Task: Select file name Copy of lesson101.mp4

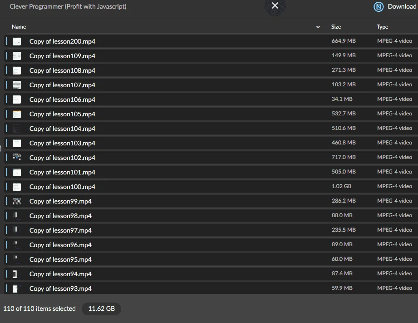Action: pyautogui.click(x=62, y=172)
